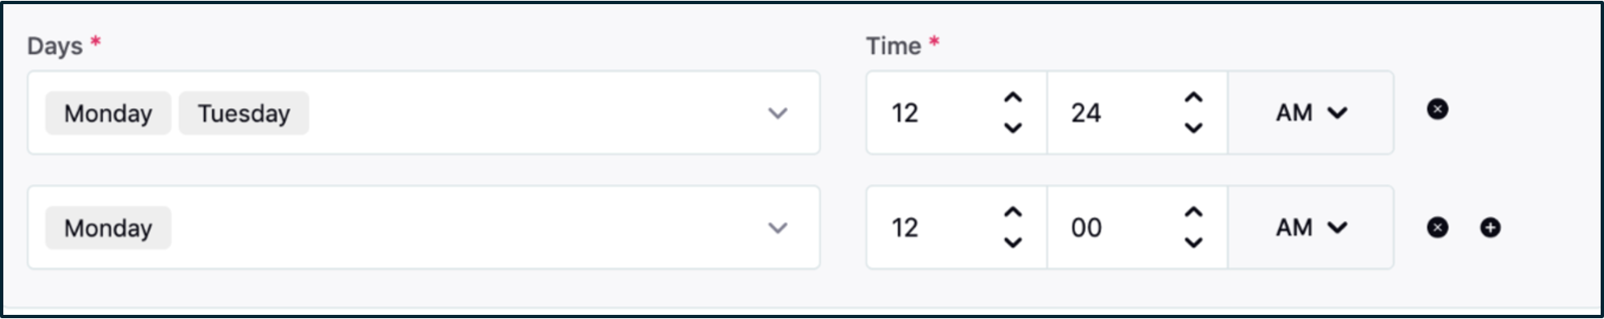Decrease the hour in first row
The width and height of the screenshot is (1604, 319).
click(1012, 127)
